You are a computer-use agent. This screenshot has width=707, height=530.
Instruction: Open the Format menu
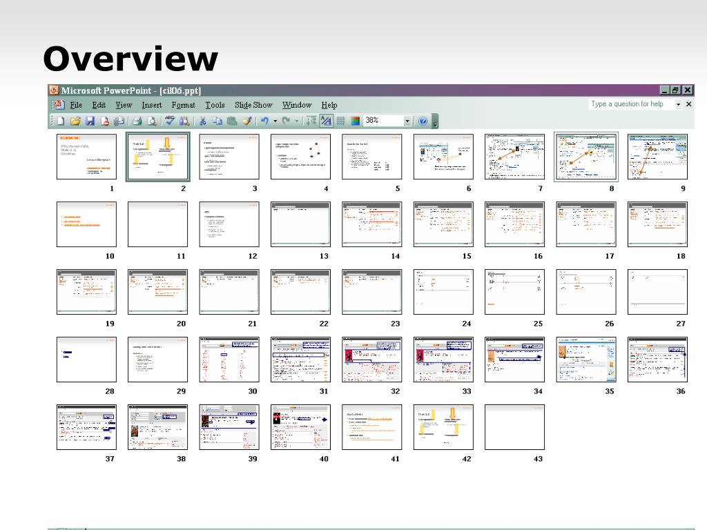click(x=183, y=105)
